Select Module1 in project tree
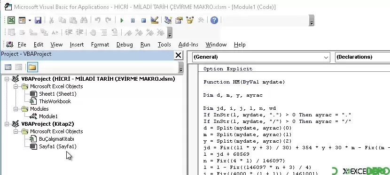 [x=48, y=116]
